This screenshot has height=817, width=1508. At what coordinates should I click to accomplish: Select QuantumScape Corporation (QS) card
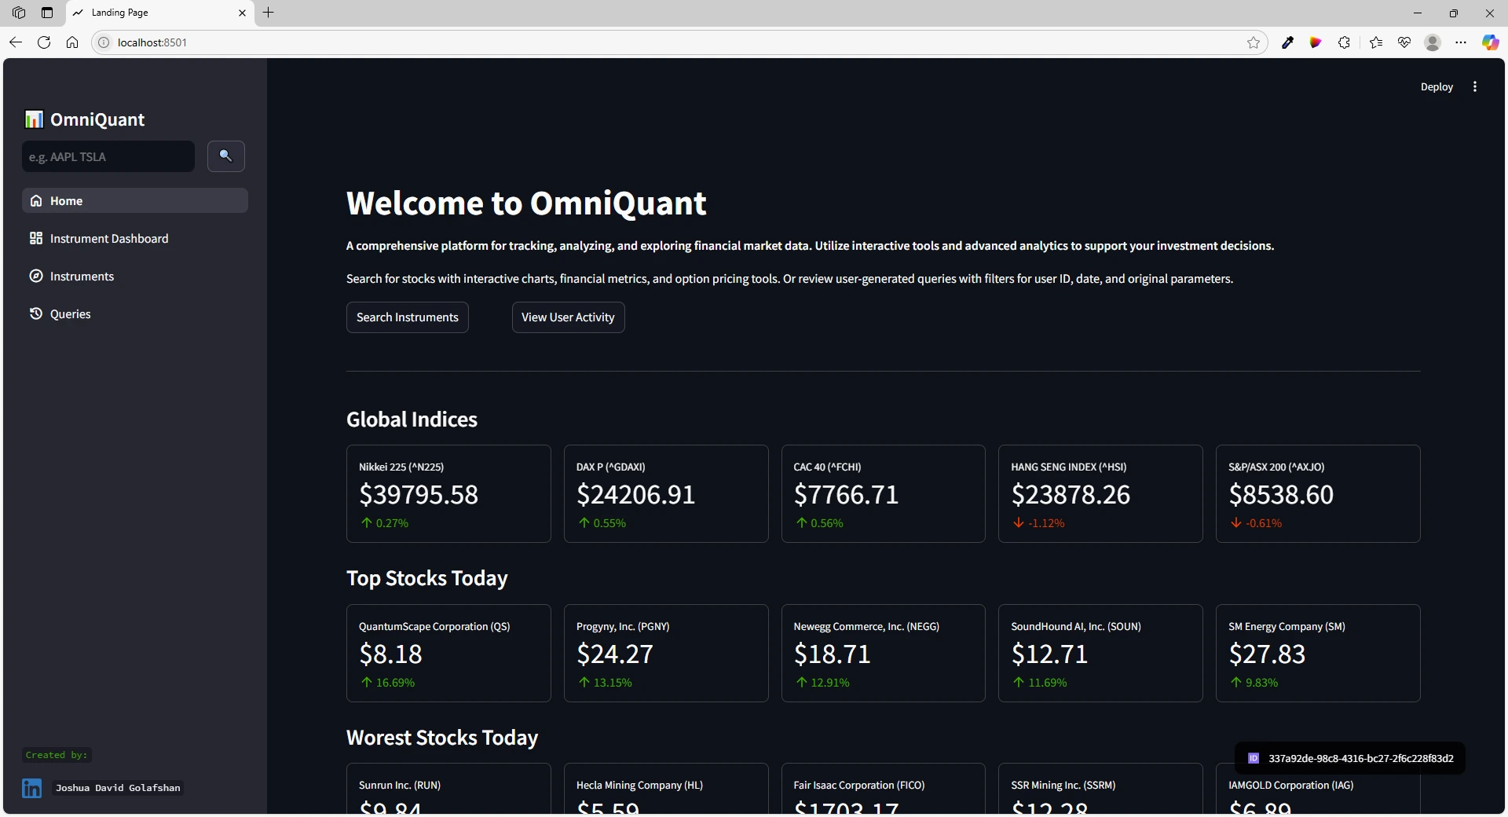coord(448,653)
